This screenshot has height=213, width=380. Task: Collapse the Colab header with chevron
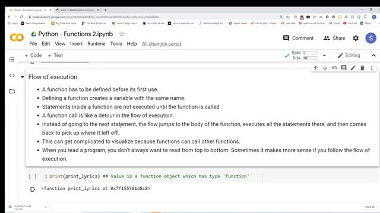tap(373, 56)
